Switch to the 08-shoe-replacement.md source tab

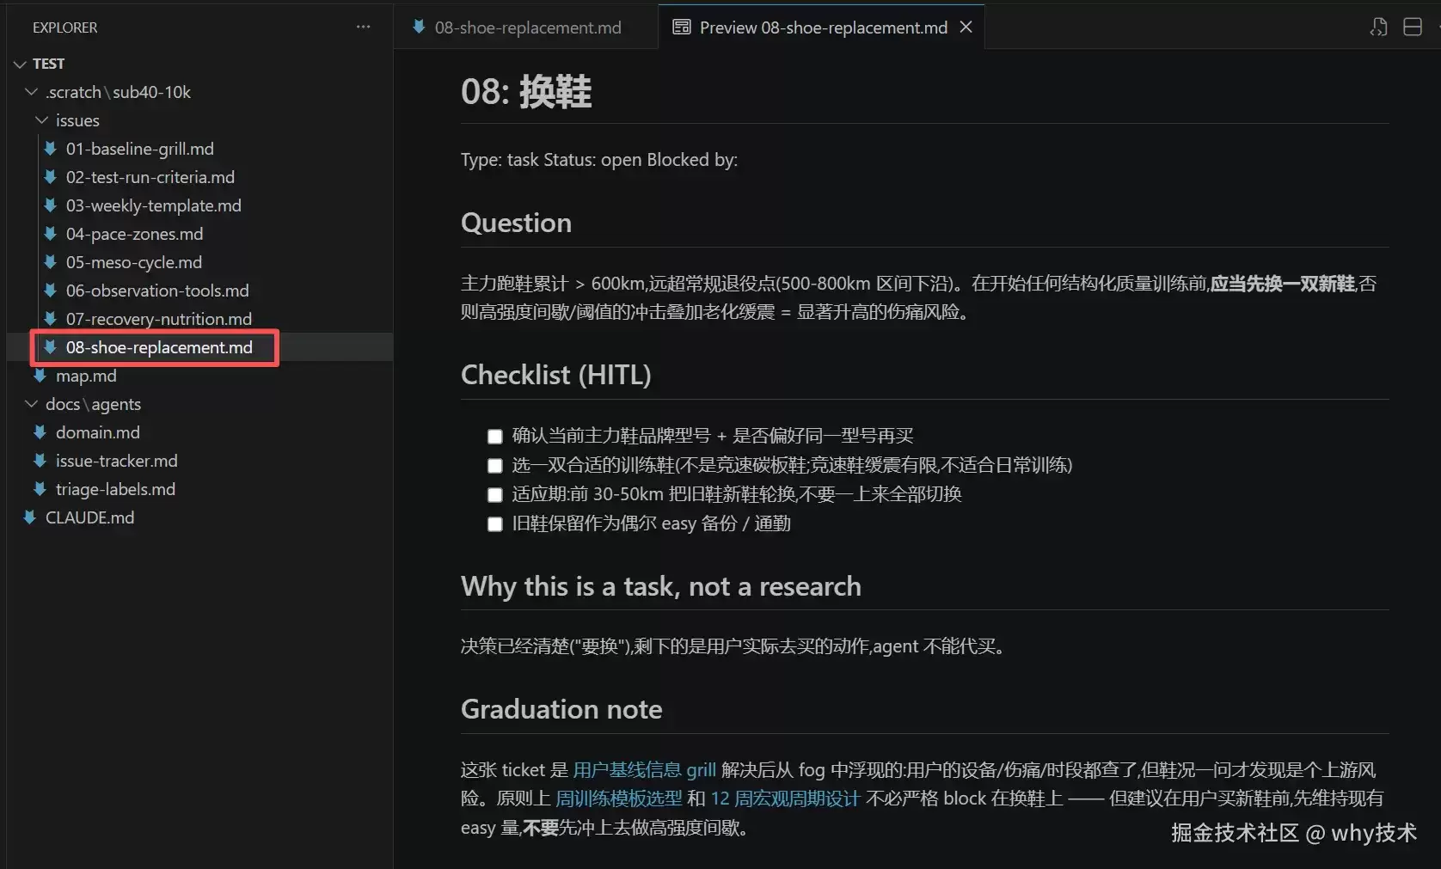(527, 28)
